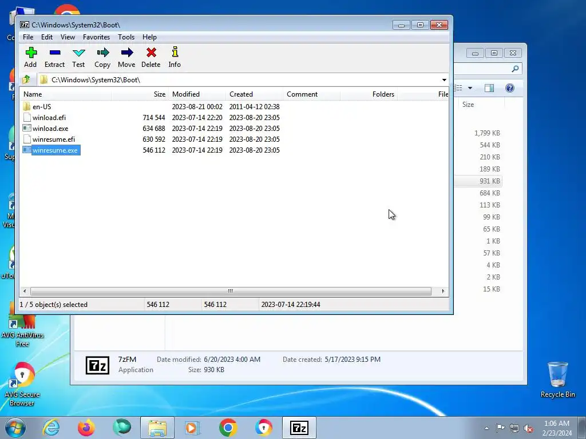The image size is (586, 439).
Task: Click horizontal scrollbar right arrow
Action: pos(444,291)
